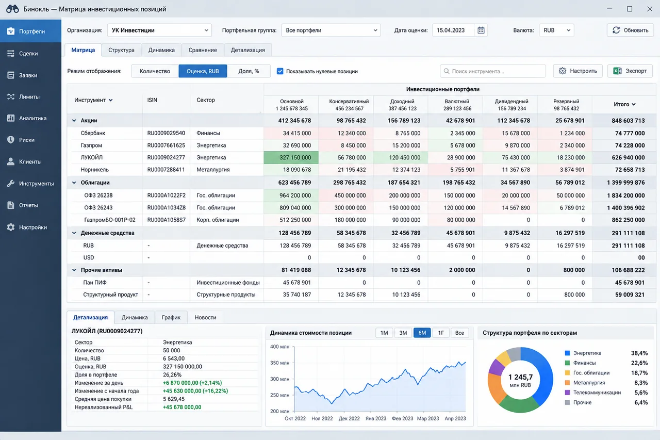
Task: Click the Обновить button
Action: point(630,30)
